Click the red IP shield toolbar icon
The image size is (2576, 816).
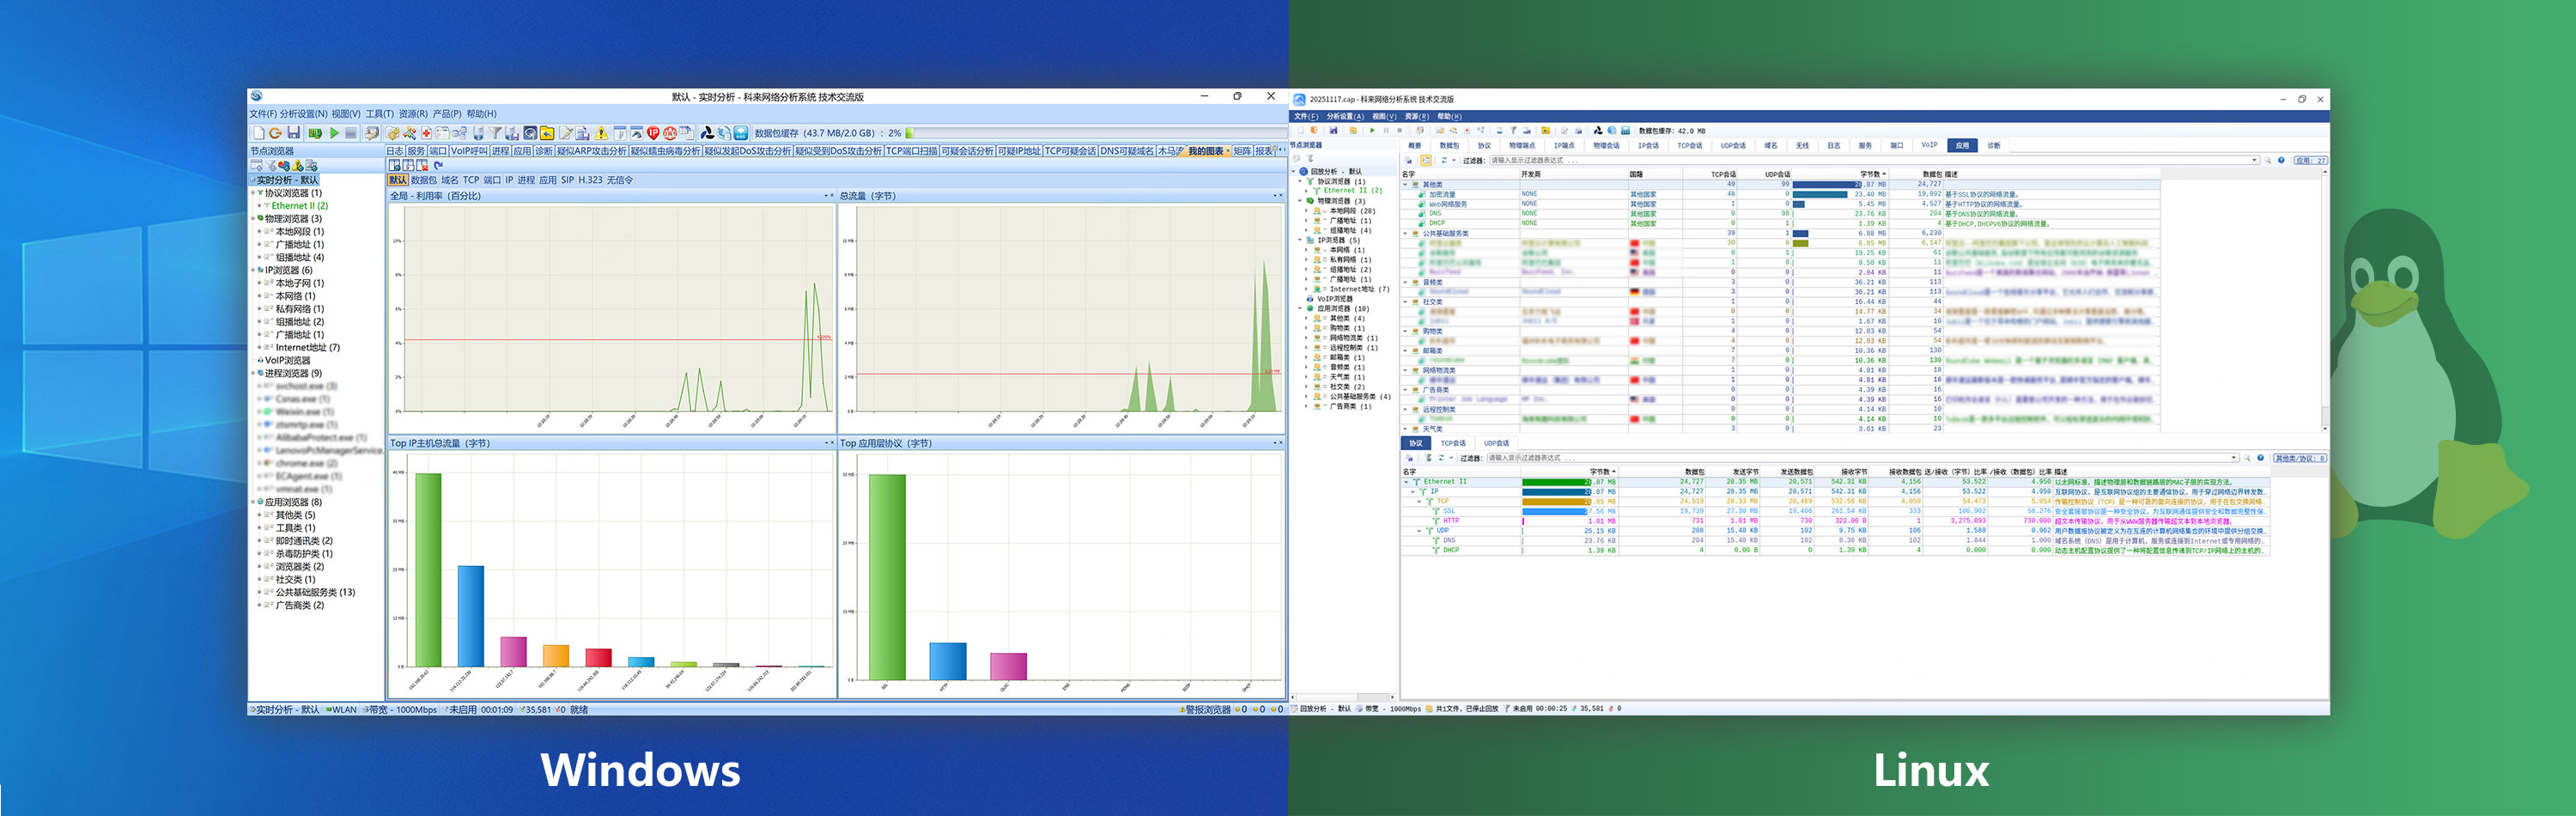click(x=653, y=133)
